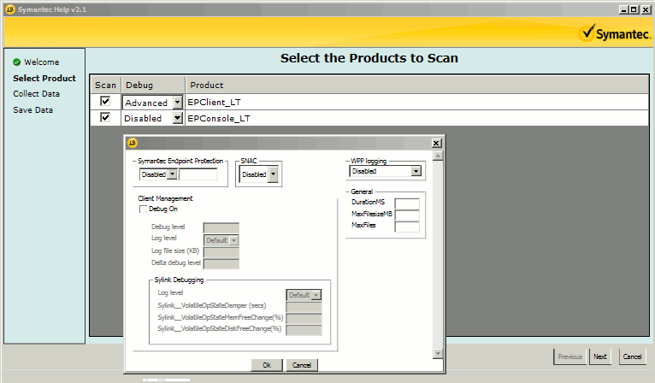This screenshot has width=655, height=383.
Task: Click the DurationMS input field
Action: [x=407, y=203]
